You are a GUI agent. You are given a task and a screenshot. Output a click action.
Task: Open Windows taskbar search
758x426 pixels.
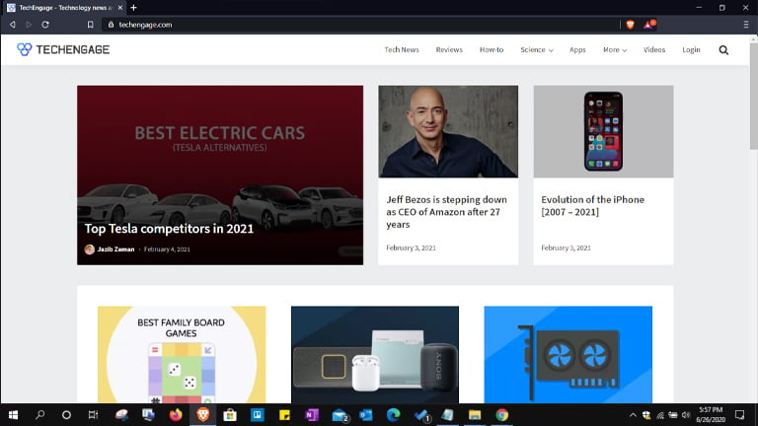click(40, 415)
